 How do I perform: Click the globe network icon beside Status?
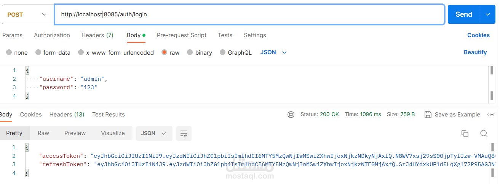pyautogui.click(x=291, y=115)
